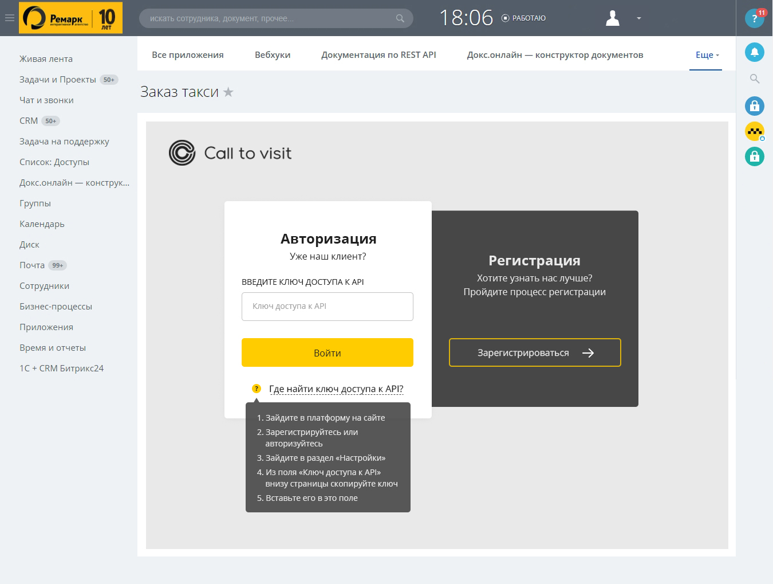Click the right panel search magnifier
This screenshot has width=773, height=584.
755,79
